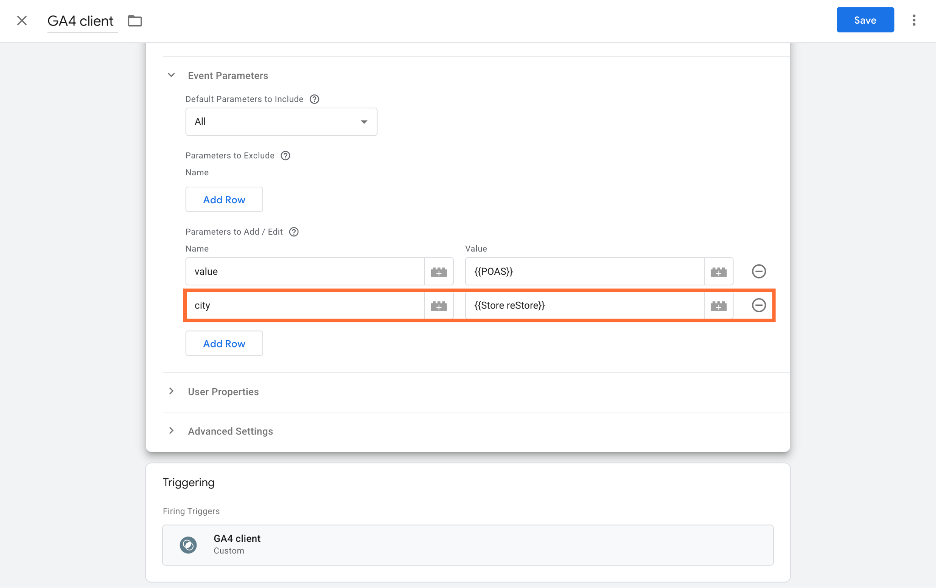Open variable picker for value name field

click(439, 272)
